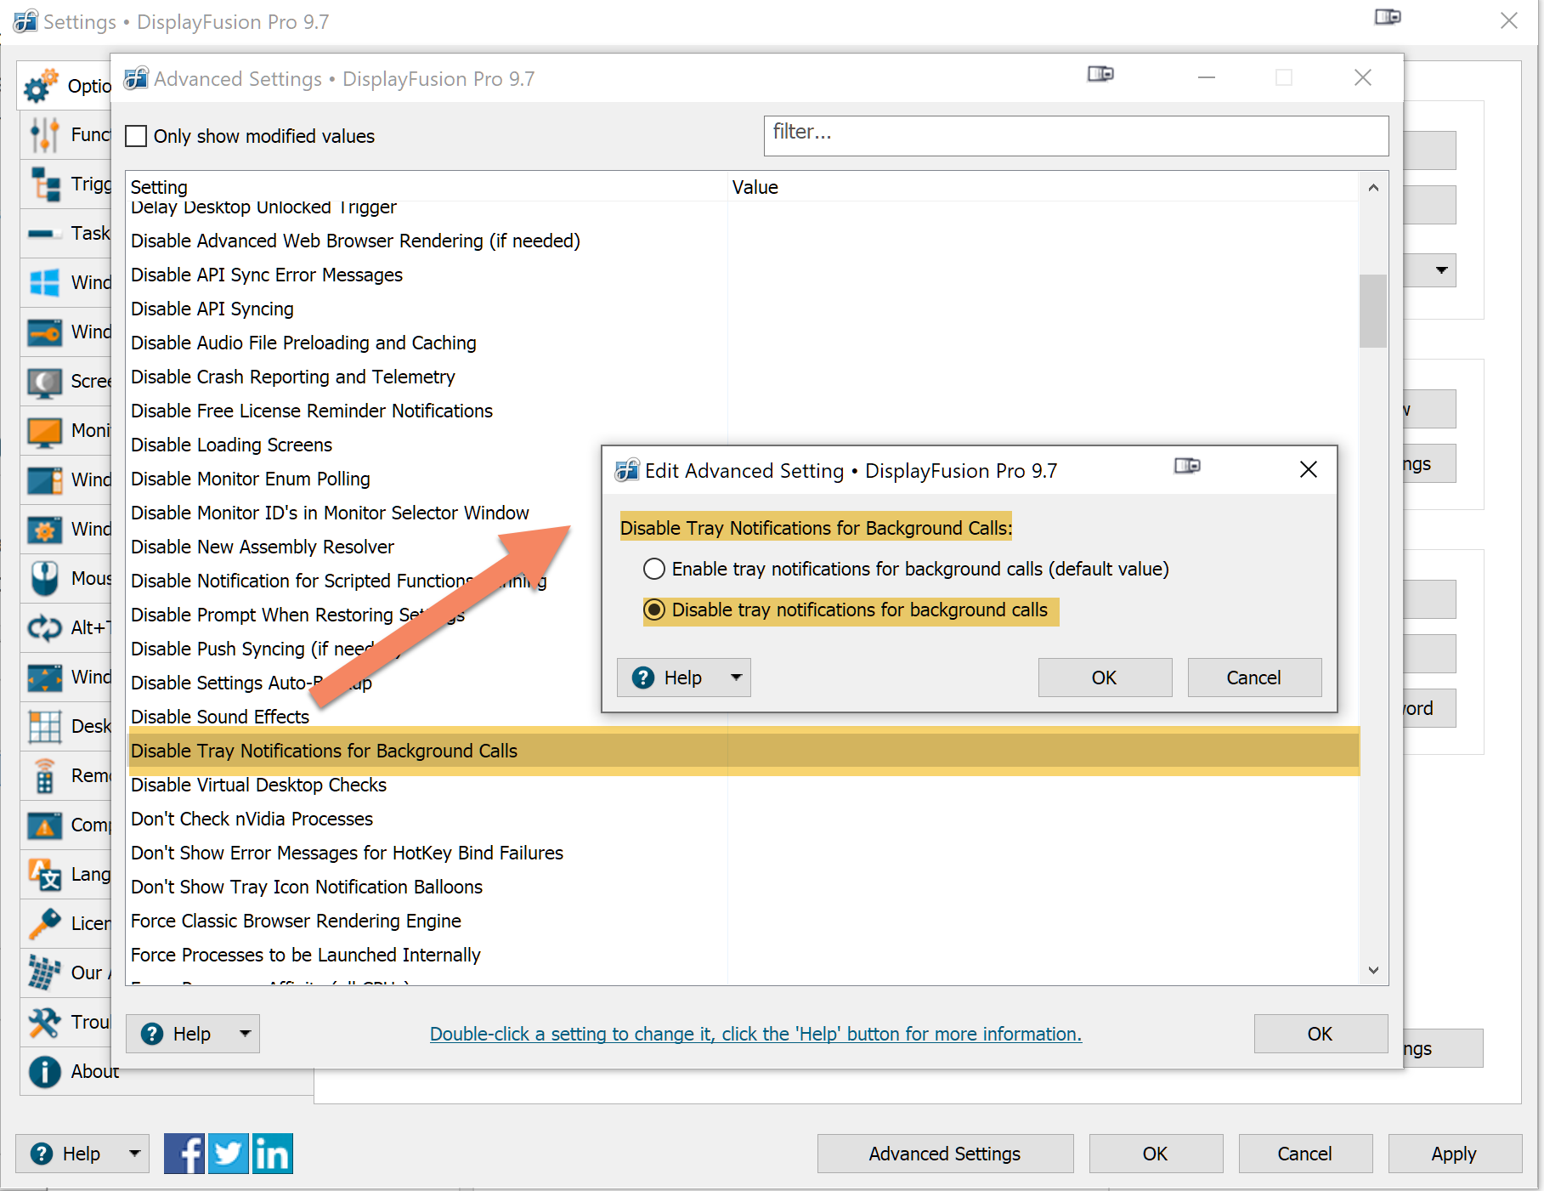This screenshot has width=1544, height=1191.
Task: Click Cancel in Edit Advanced Setting dialog
Action: click(1254, 678)
